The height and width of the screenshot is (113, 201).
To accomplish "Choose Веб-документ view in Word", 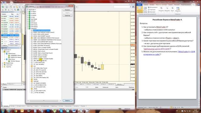I will [153, 8].
